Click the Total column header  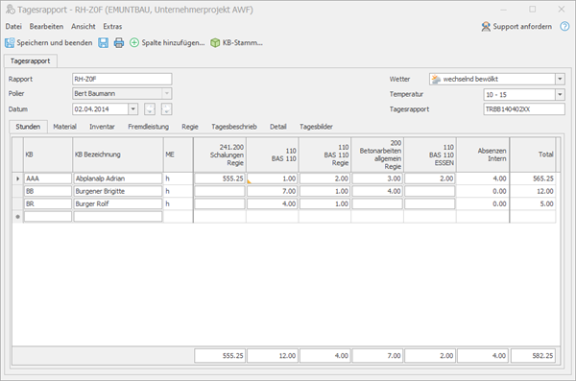[533, 155]
